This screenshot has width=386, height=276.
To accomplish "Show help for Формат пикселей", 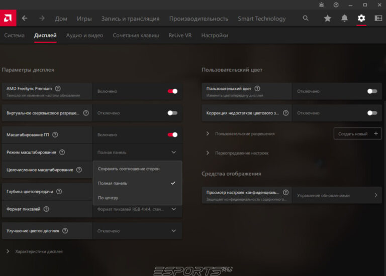I will click(46, 209).
